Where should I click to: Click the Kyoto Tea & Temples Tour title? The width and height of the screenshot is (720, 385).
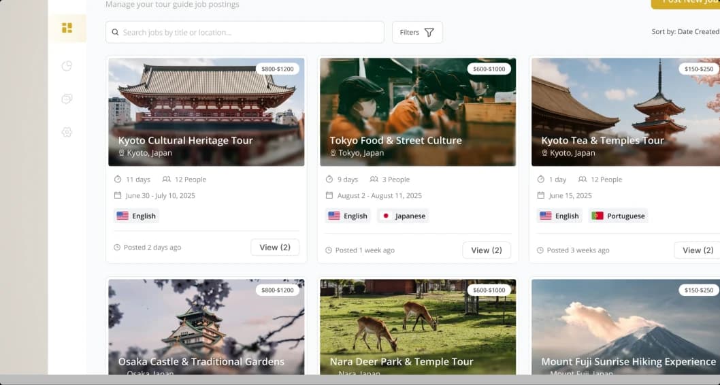click(x=602, y=140)
